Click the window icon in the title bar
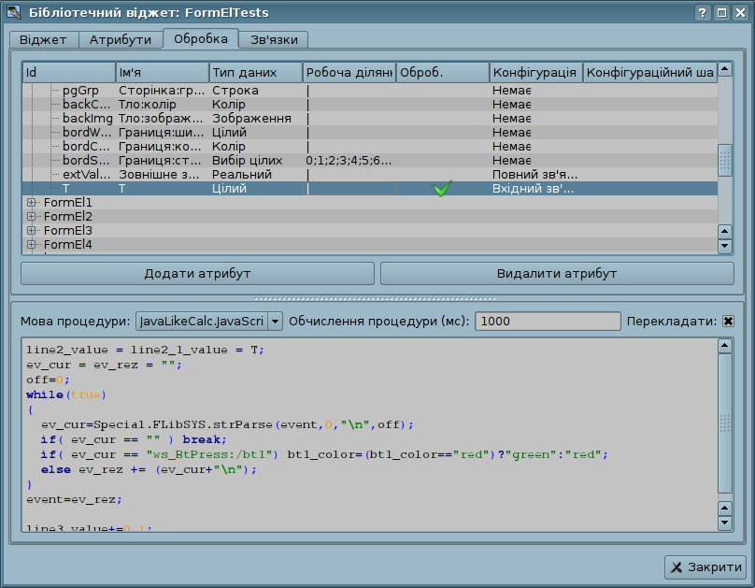The width and height of the screenshot is (755, 588). (13, 13)
